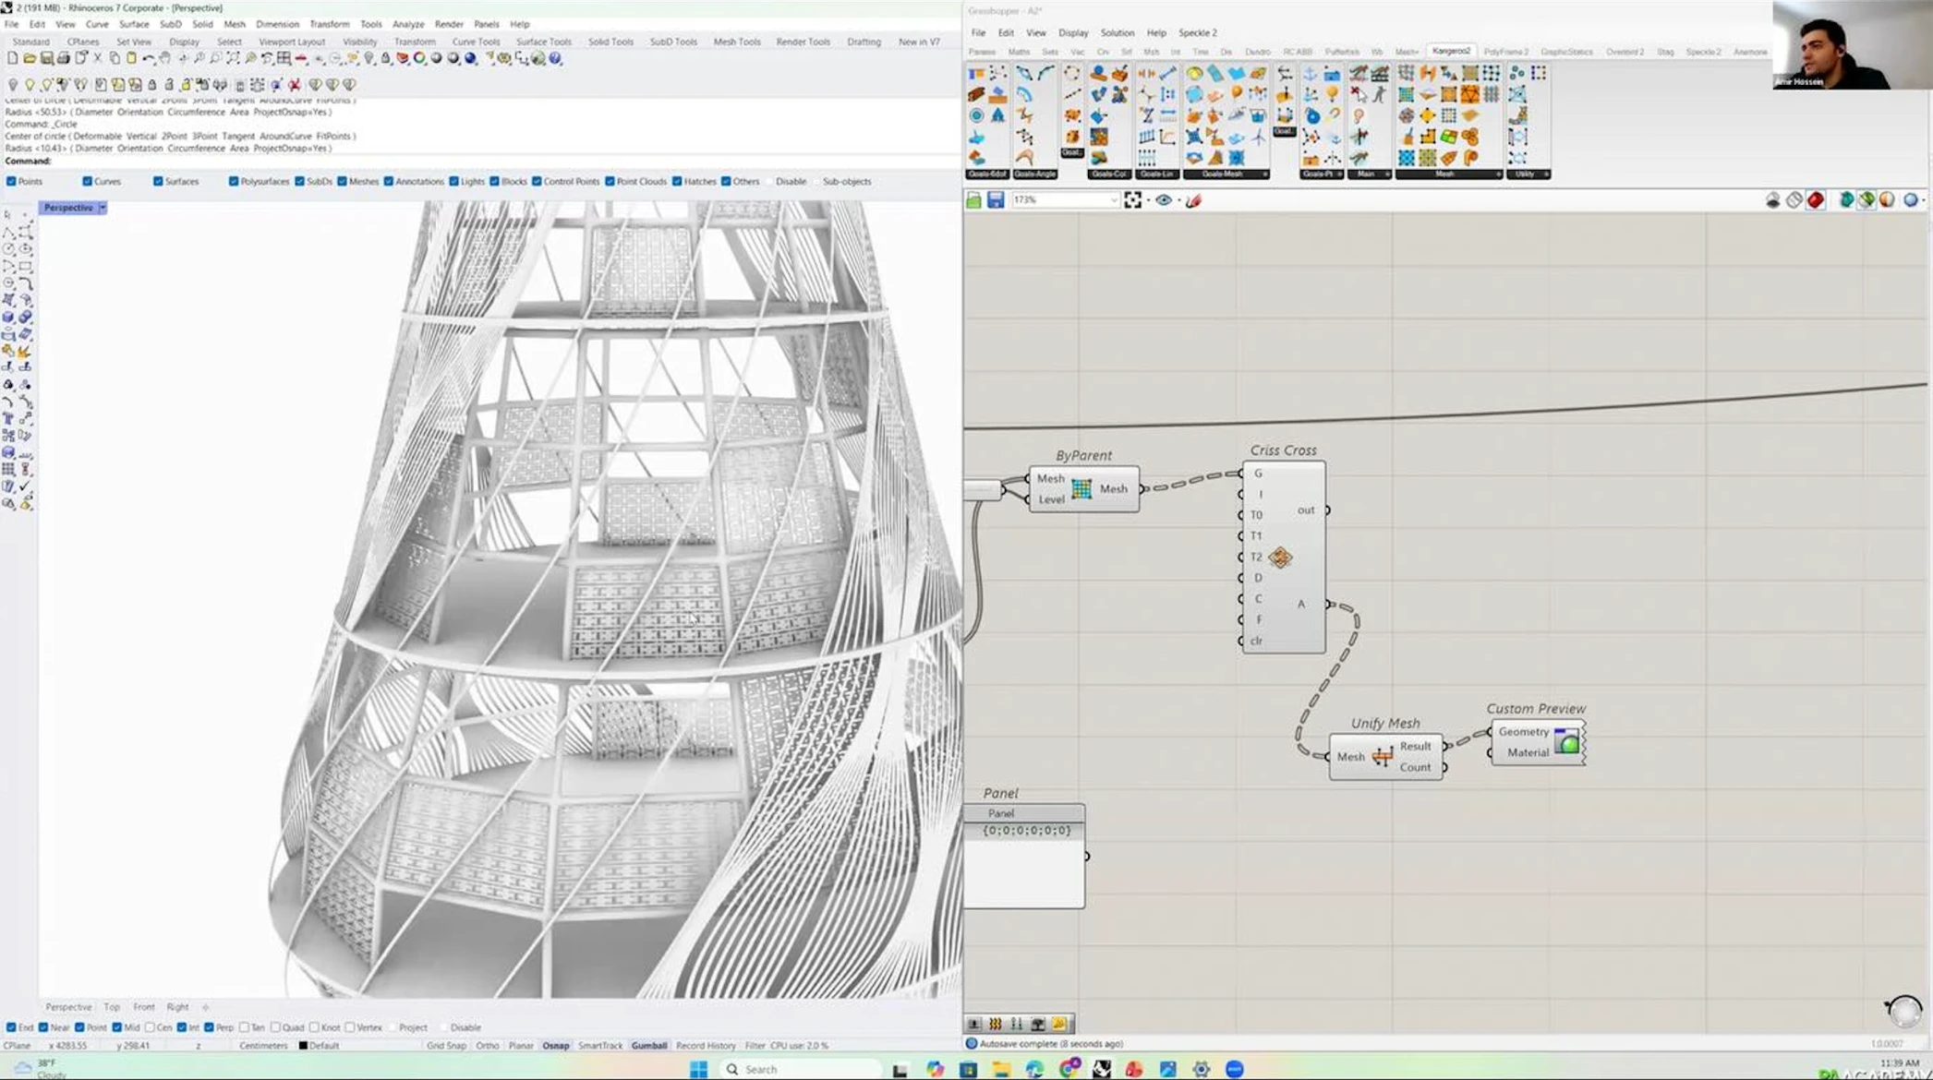
Task: Click the Rhino help question-mark icon
Action: [x=555, y=58]
